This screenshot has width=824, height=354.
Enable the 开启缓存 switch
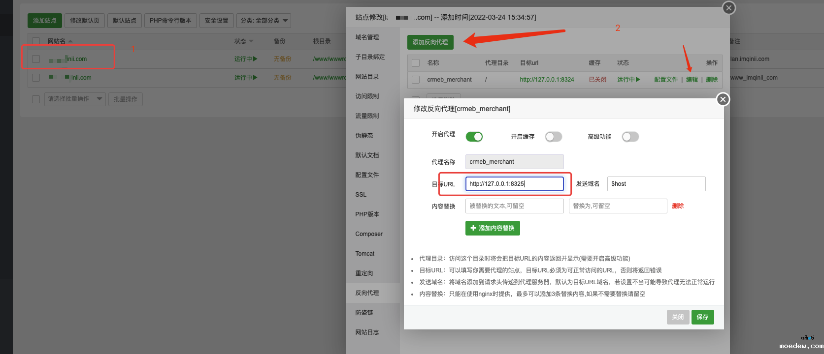click(553, 137)
